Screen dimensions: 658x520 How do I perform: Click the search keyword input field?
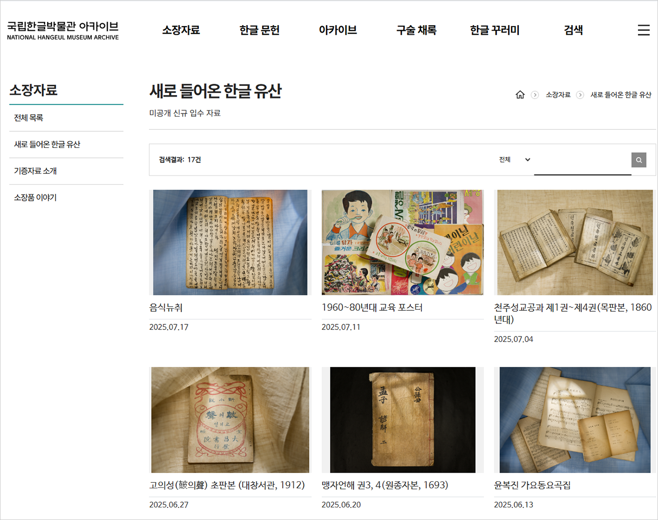[x=583, y=160]
